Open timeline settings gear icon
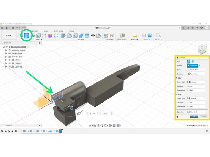 point(207,131)
